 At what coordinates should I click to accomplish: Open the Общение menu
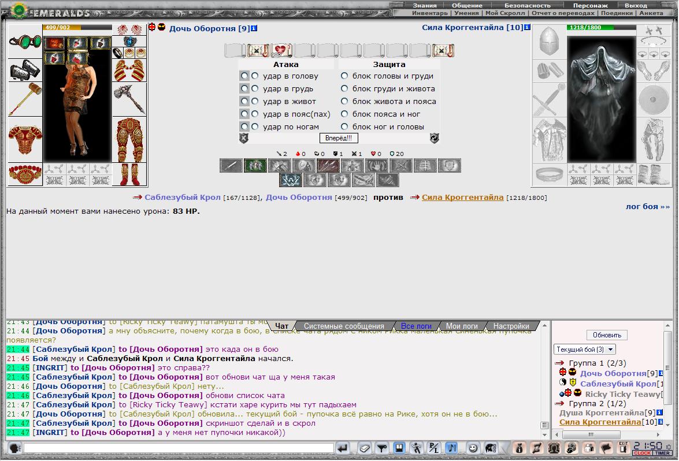467,5
